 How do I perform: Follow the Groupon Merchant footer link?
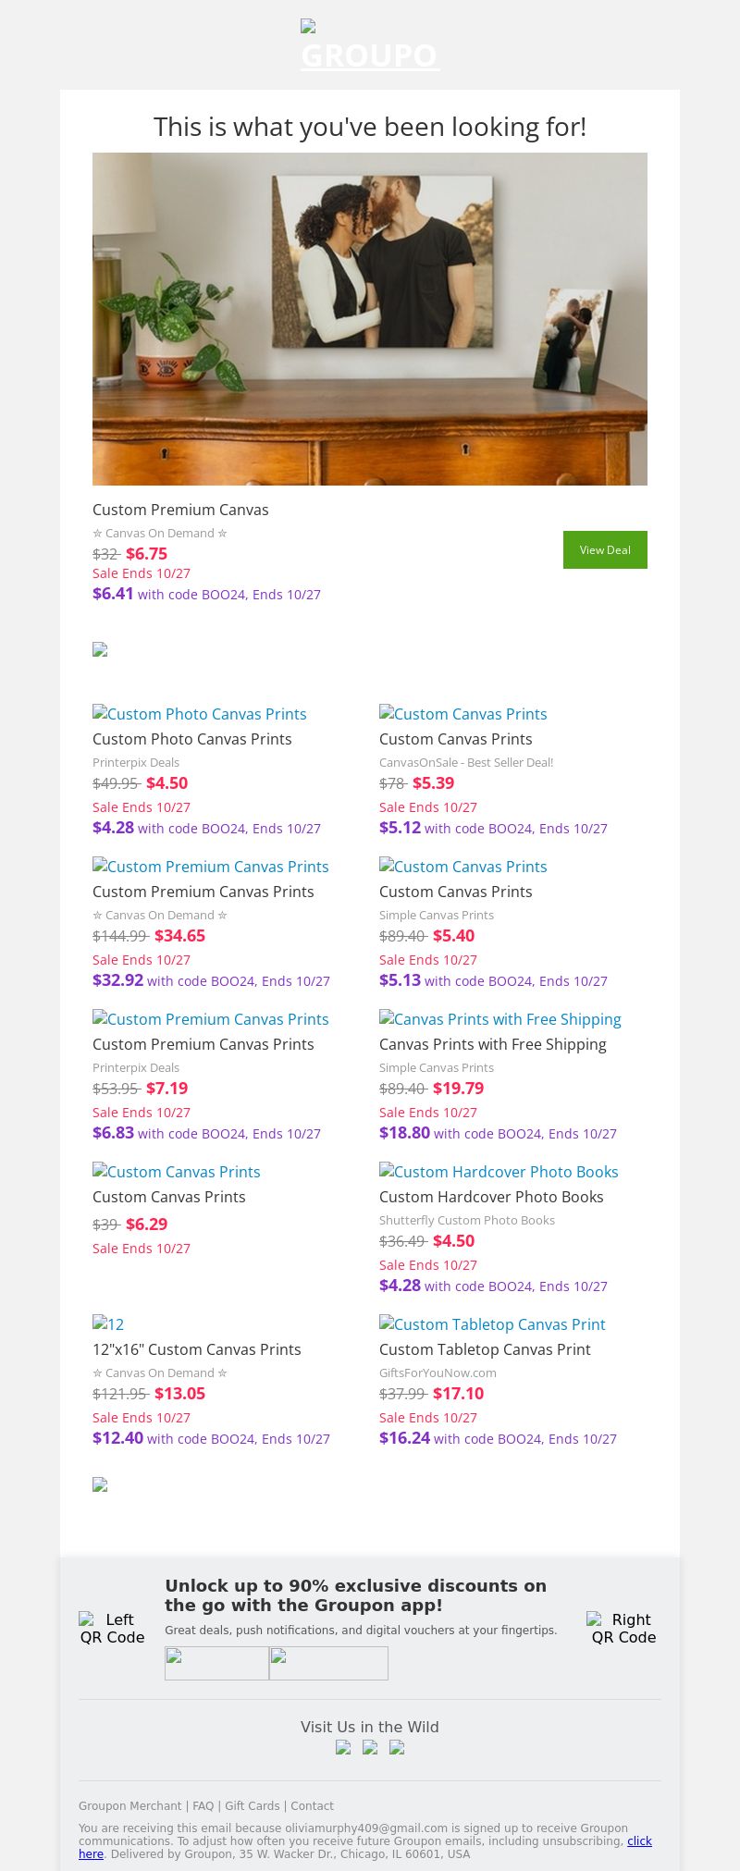point(130,1805)
